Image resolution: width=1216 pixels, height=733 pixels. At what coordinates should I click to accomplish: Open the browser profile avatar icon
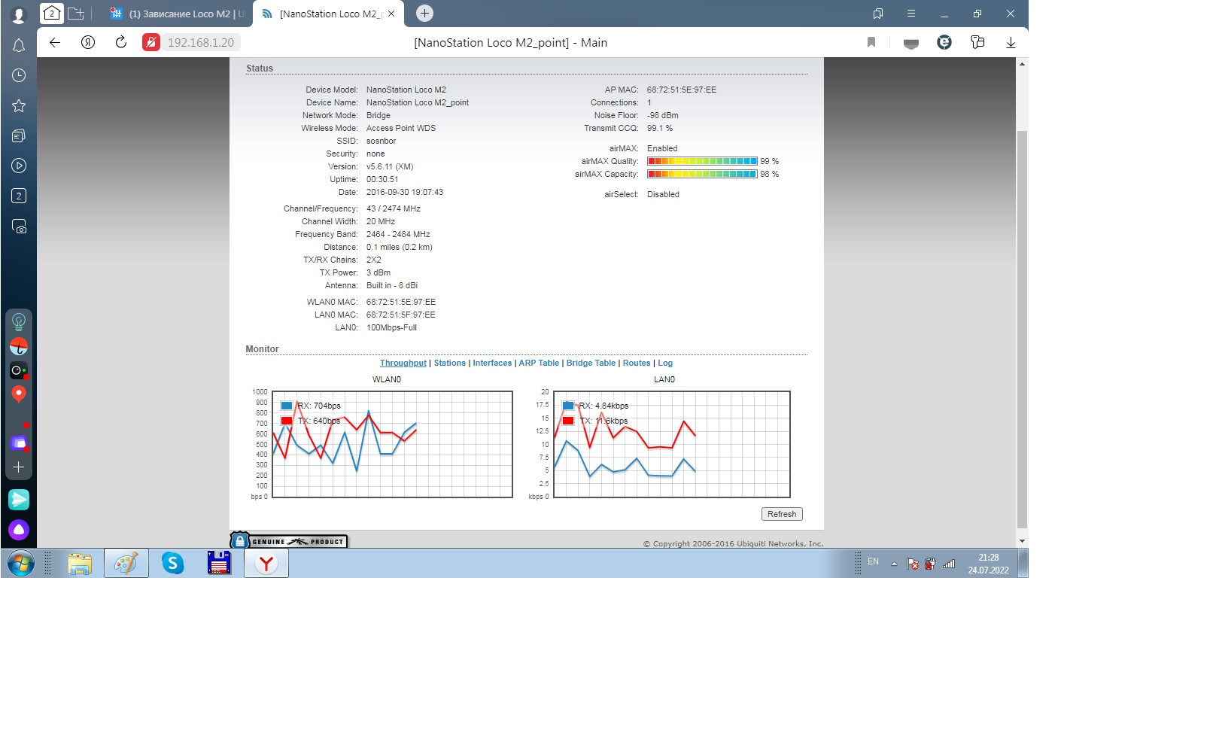(19, 14)
